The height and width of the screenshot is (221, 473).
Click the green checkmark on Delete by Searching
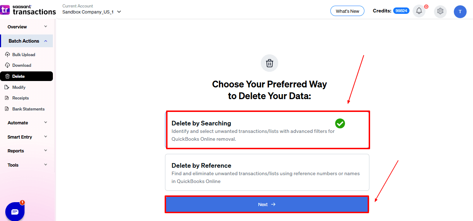point(340,124)
